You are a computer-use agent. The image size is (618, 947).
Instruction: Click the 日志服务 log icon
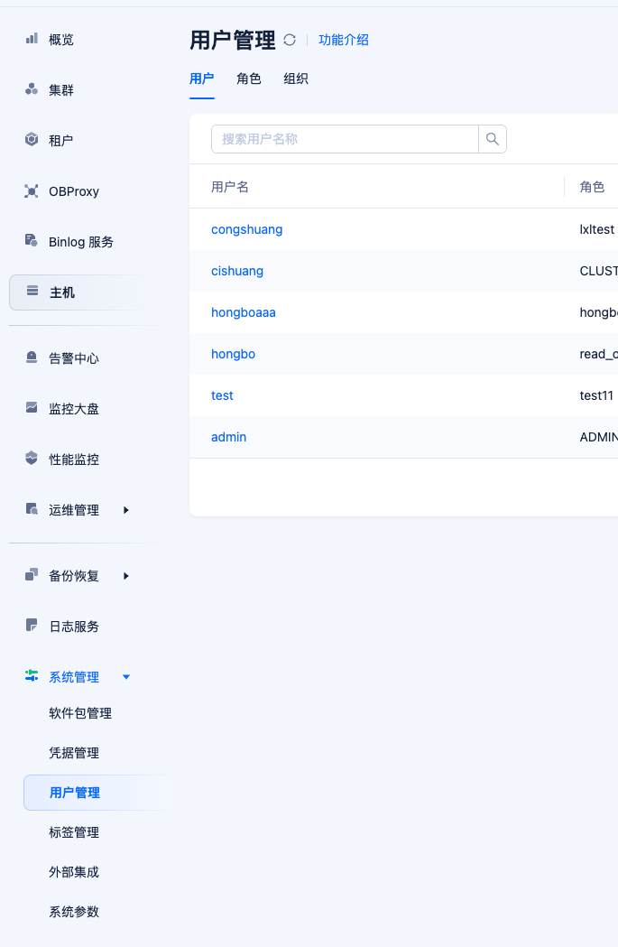pyautogui.click(x=32, y=625)
